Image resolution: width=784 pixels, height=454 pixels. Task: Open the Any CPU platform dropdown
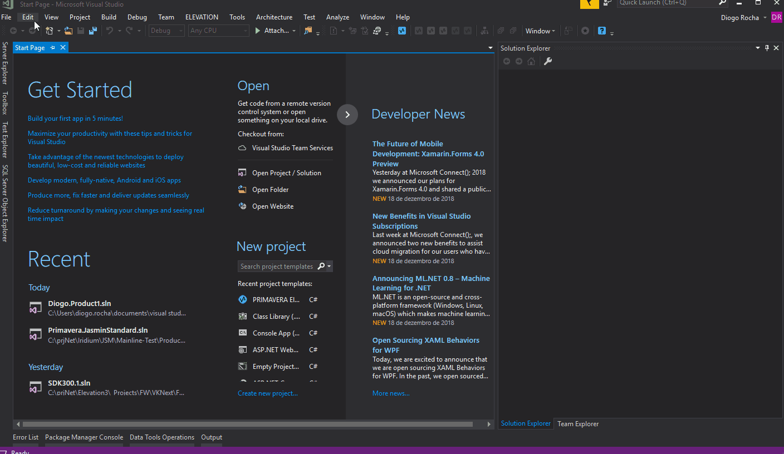tap(218, 31)
